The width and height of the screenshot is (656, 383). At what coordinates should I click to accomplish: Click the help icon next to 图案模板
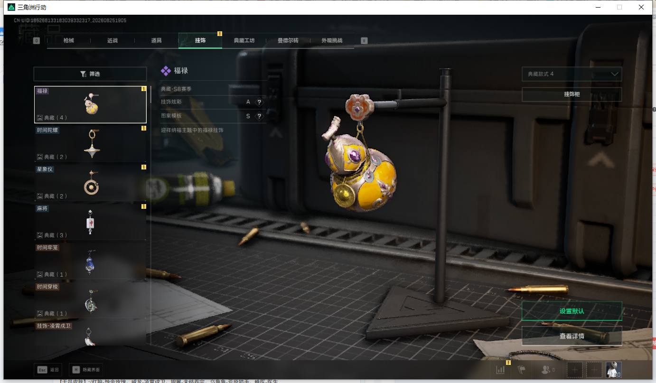click(x=259, y=116)
